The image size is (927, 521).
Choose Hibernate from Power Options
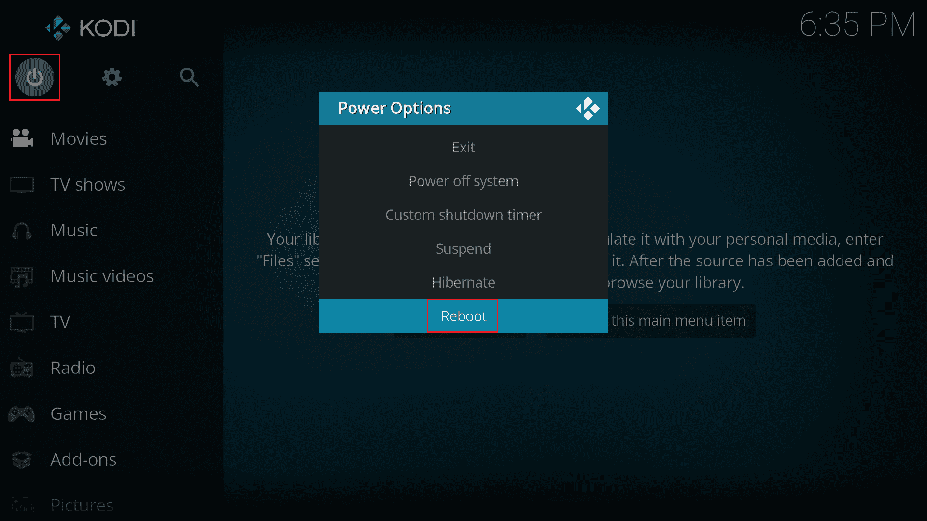463,282
